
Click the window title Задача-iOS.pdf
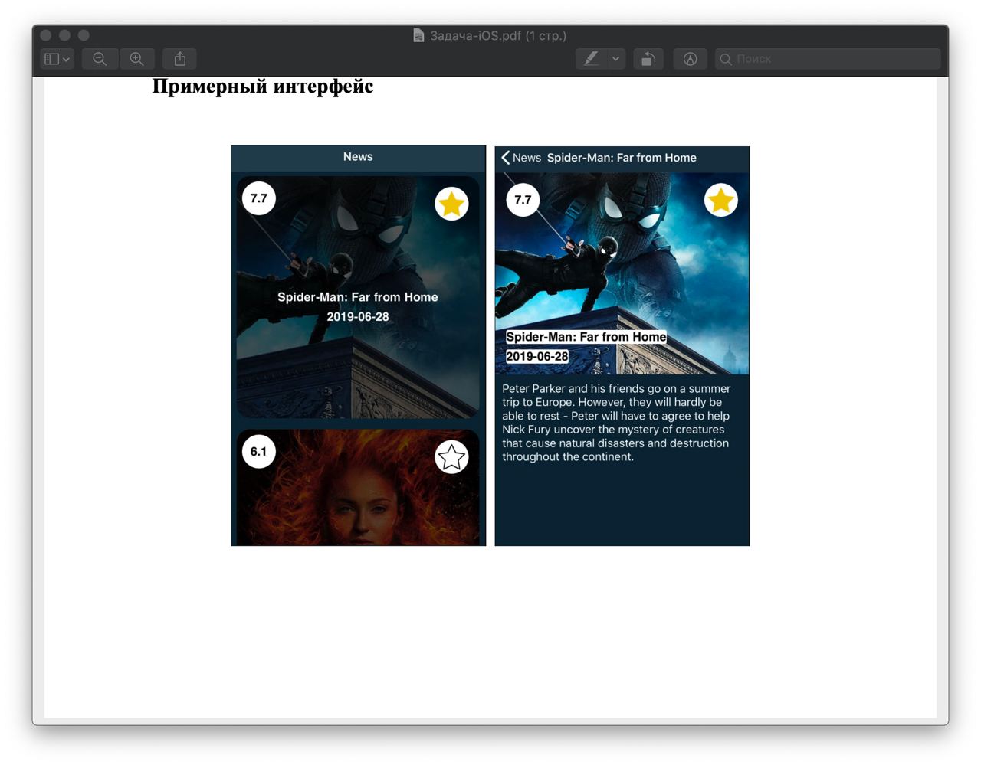(x=498, y=35)
